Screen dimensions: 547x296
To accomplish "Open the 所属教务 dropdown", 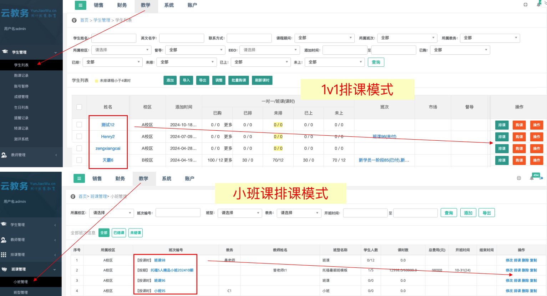I will (x=490, y=38).
